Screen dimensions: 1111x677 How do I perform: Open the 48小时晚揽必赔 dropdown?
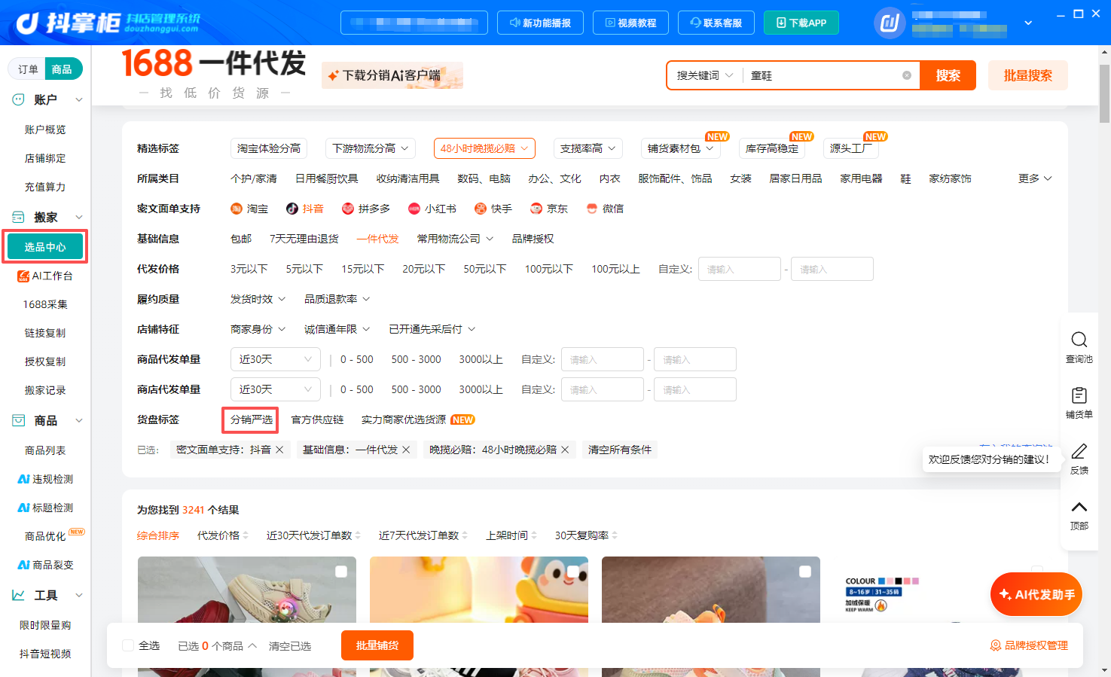pos(484,148)
